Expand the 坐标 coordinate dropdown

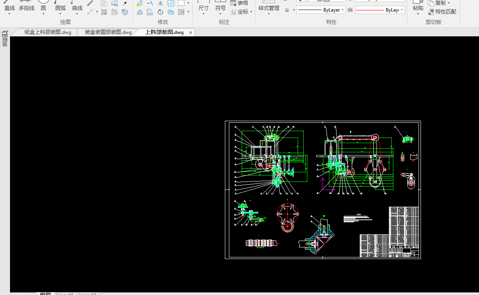251,12
